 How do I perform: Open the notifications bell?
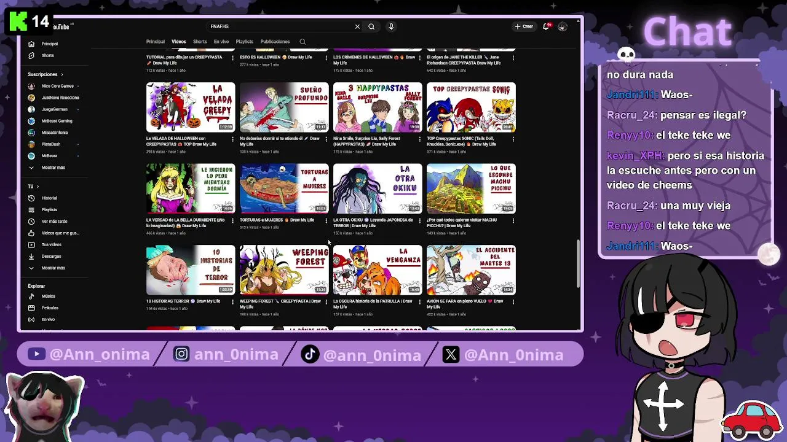[546, 26]
